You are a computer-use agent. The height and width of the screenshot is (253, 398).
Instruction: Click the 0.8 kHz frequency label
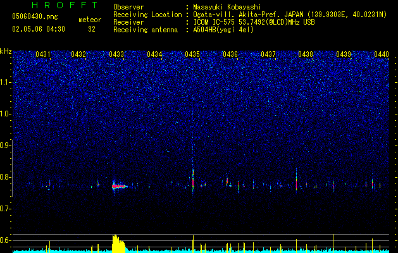click(5, 177)
